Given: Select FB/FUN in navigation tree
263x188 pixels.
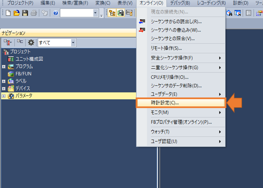Looking at the screenshot, I should click(x=23, y=74).
